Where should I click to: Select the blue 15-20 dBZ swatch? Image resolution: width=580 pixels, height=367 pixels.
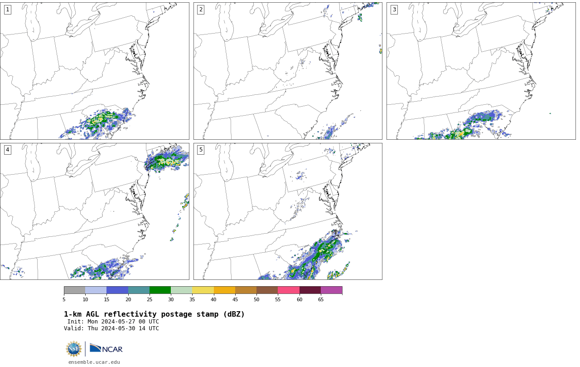tap(117, 290)
